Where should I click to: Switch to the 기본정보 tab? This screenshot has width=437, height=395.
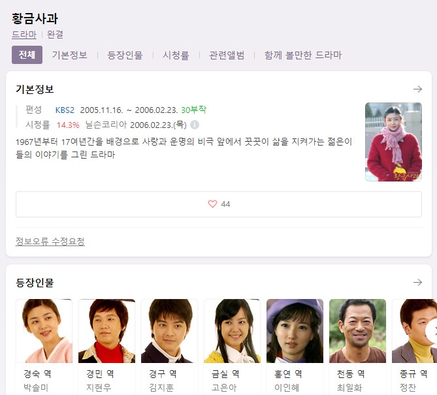coord(70,55)
